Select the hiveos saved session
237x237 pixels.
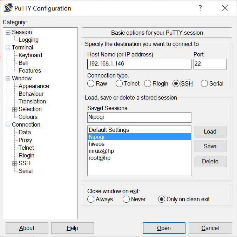click(x=96, y=144)
